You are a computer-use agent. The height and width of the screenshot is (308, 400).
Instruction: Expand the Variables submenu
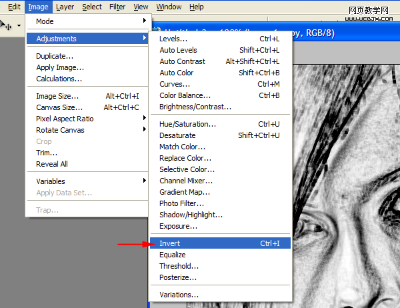[x=87, y=181]
